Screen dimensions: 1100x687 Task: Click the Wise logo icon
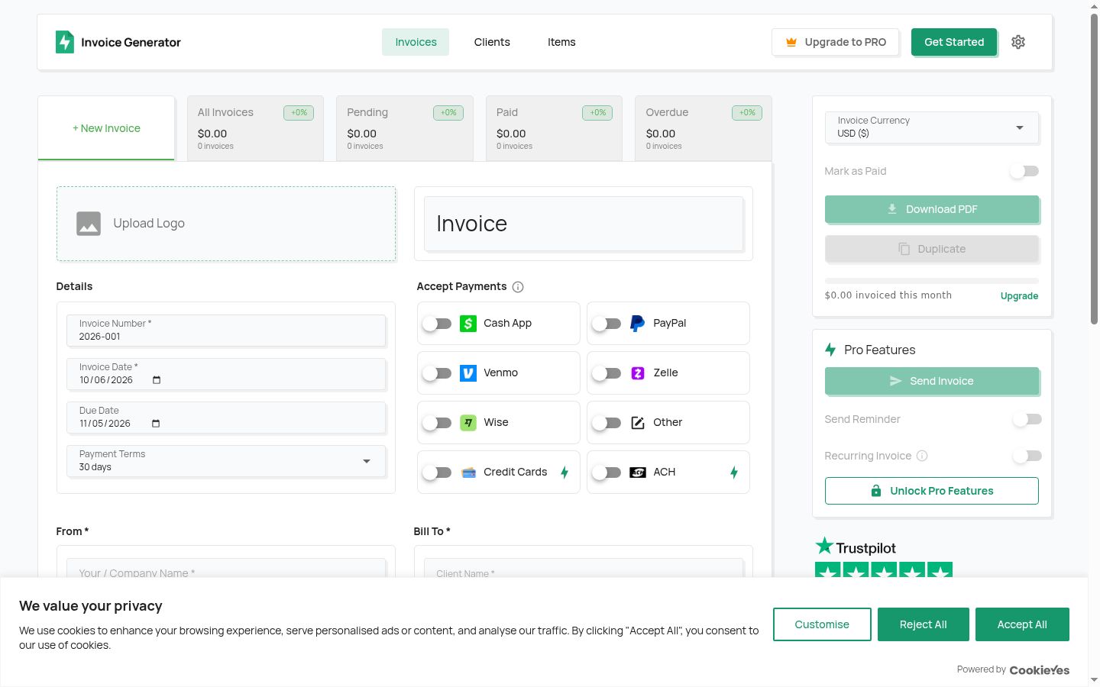click(x=468, y=423)
